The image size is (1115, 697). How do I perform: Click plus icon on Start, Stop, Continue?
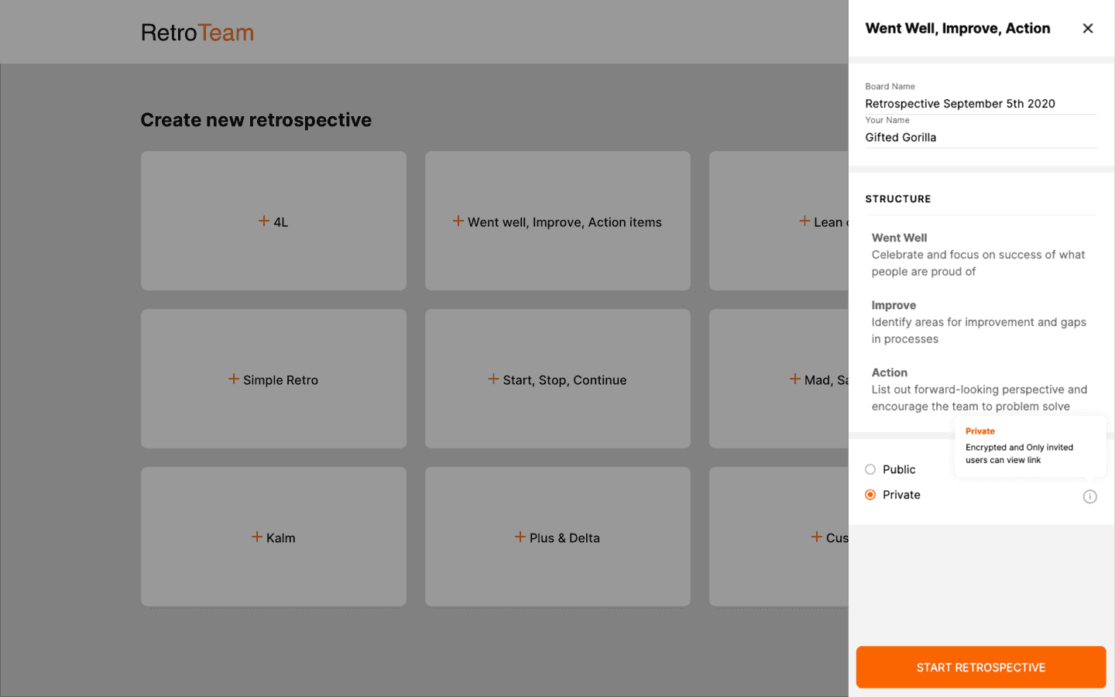click(493, 379)
